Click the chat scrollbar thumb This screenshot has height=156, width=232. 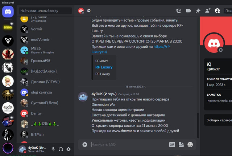[198, 125]
